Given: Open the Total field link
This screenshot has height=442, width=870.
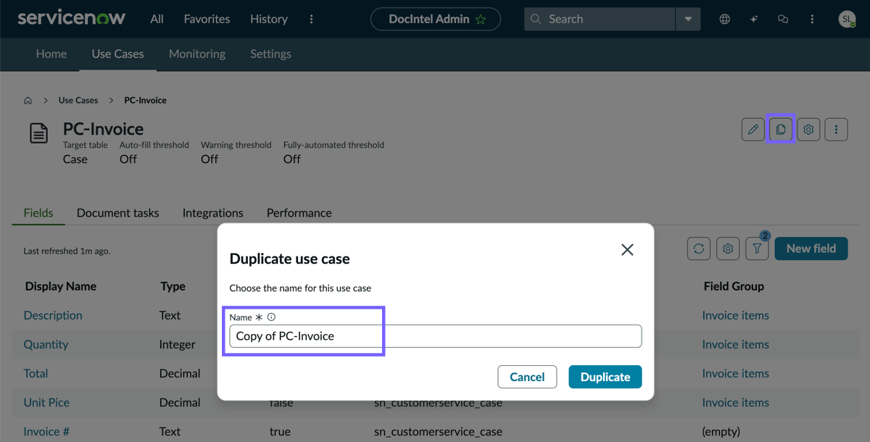Looking at the screenshot, I should (36, 373).
